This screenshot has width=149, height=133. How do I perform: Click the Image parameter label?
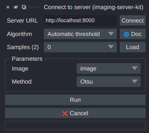20,69
